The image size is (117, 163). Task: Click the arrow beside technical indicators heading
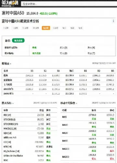coord(13,103)
